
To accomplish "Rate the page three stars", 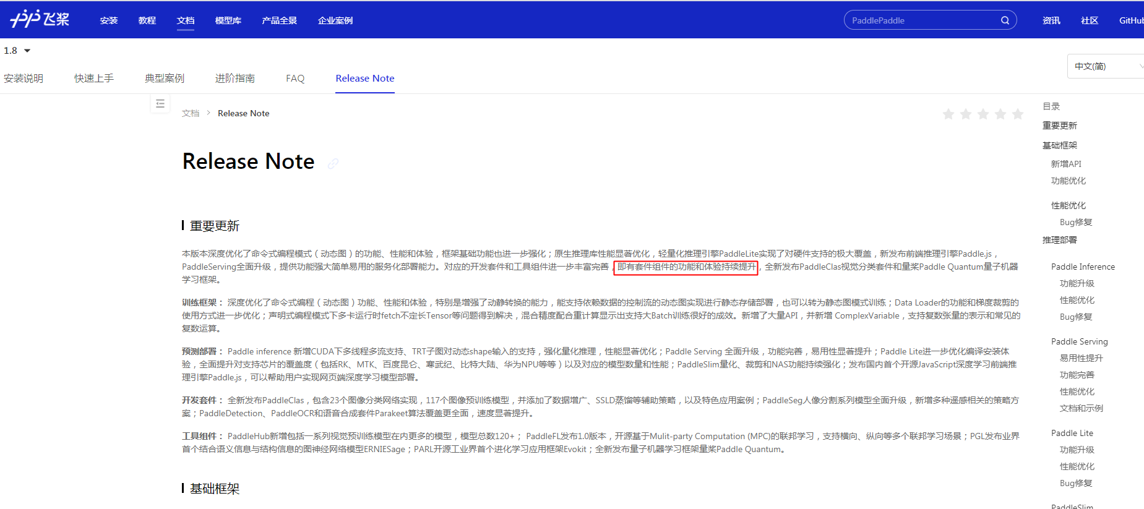I will tap(983, 114).
